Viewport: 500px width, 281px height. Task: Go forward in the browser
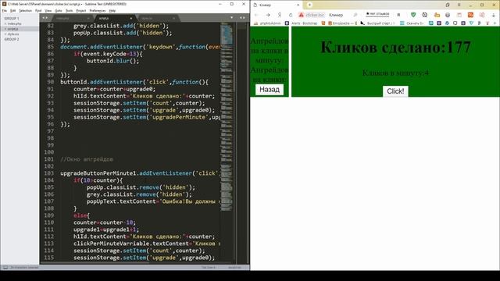[x=268, y=15]
